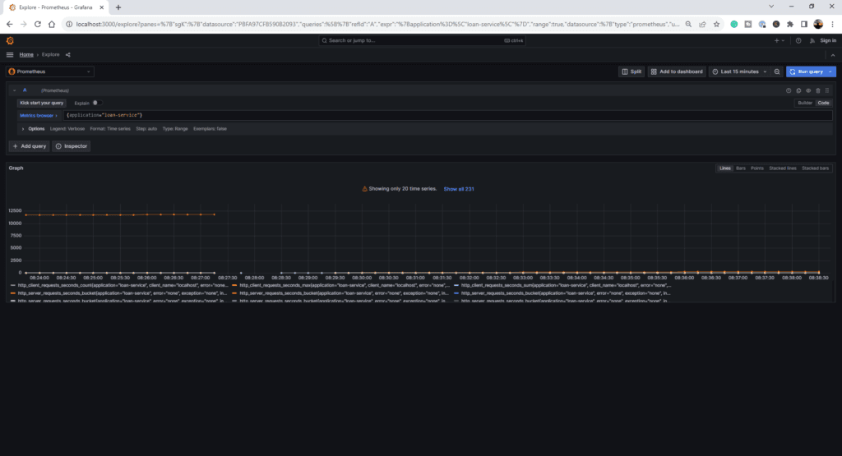Click the Explore breadcrumb

tap(50, 55)
